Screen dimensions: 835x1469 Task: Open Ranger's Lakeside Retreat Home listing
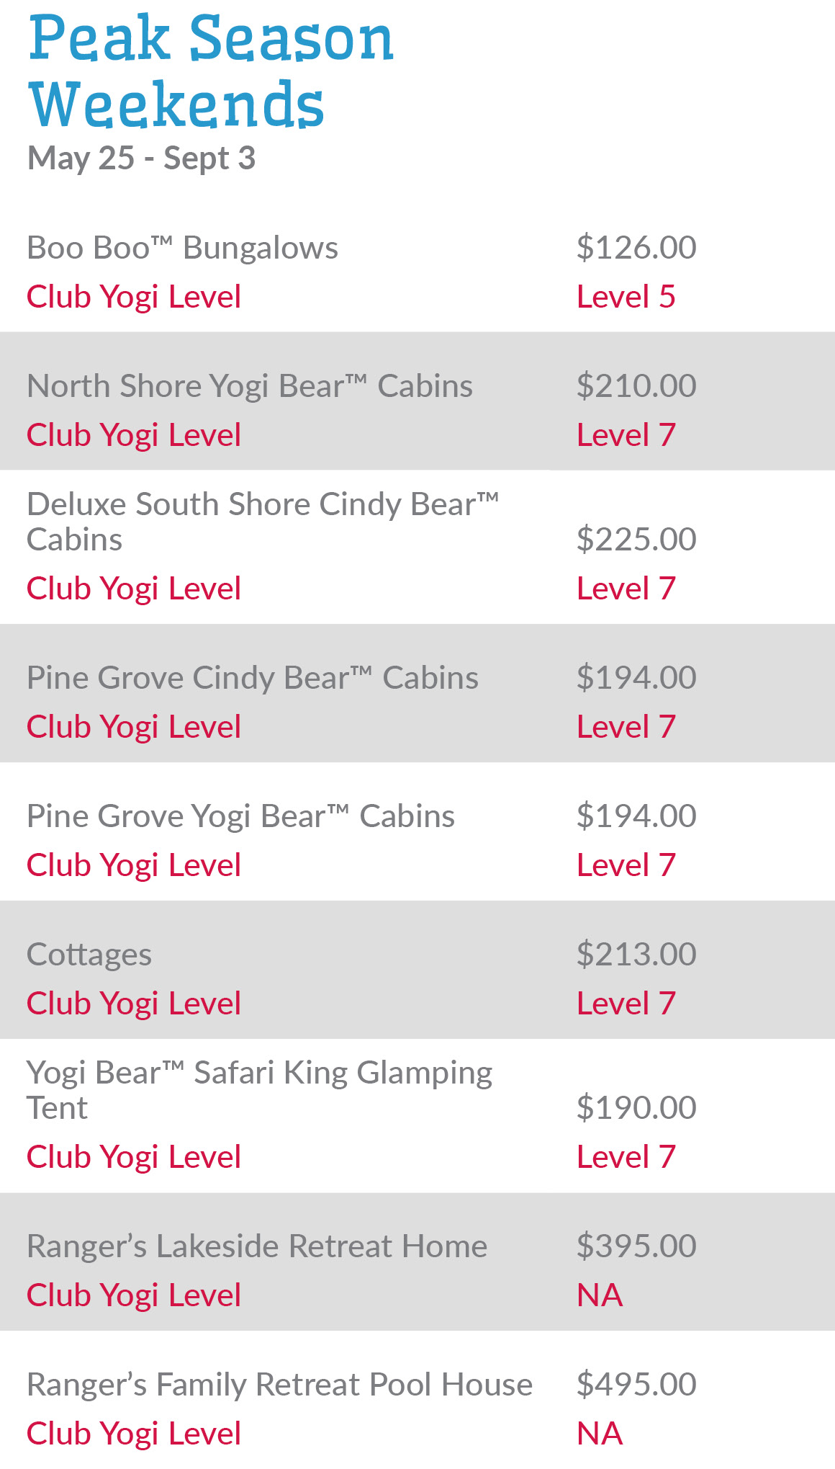257,1246
